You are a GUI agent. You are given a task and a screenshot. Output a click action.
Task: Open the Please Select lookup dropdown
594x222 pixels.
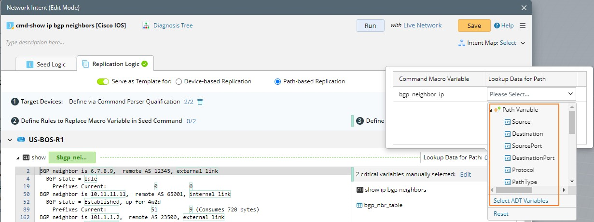click(531, 94)
